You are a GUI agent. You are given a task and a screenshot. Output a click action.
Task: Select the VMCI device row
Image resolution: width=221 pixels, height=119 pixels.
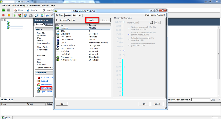click(83, 37)
